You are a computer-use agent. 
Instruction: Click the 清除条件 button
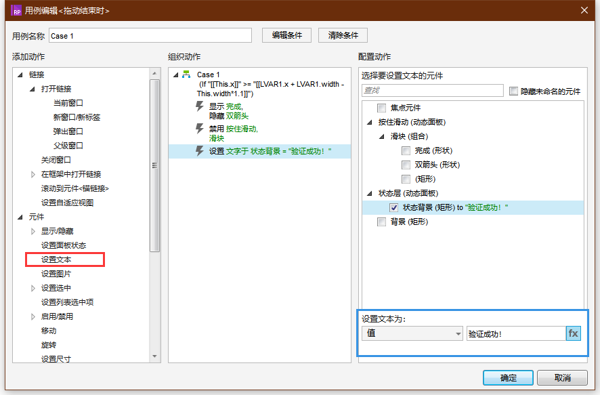(x=343, y=35)
